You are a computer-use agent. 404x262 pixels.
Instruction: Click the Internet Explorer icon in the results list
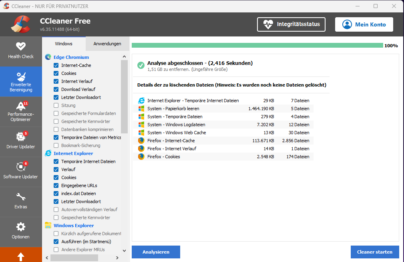[141, 101]
